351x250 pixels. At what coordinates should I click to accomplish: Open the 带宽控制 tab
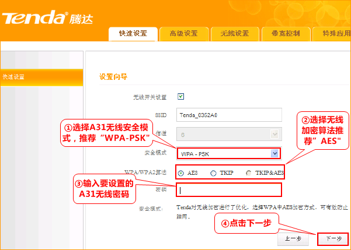(x=282, y=34)
